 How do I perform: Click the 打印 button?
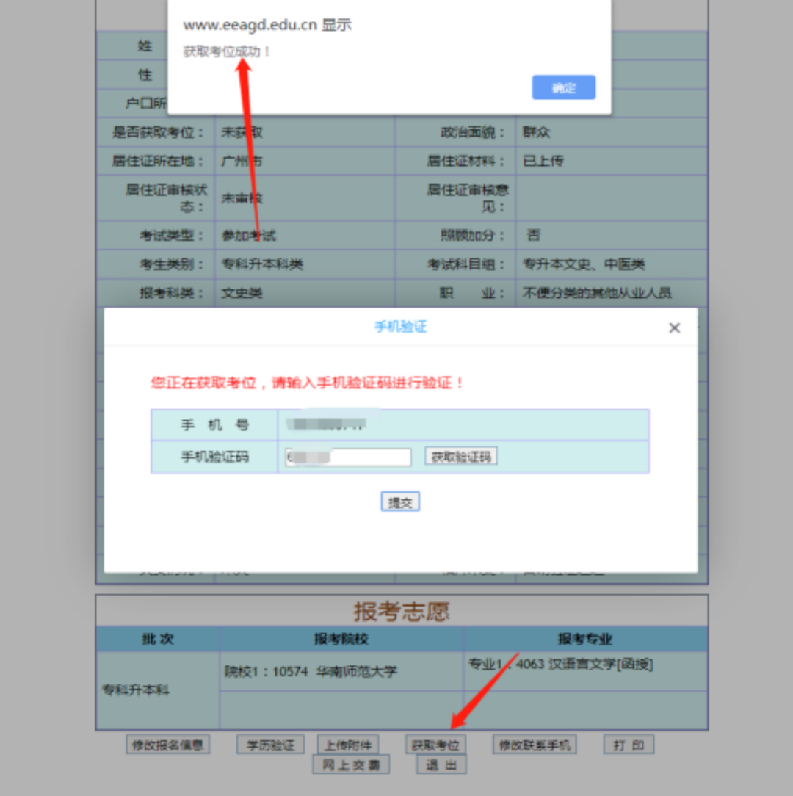point(629,745)
